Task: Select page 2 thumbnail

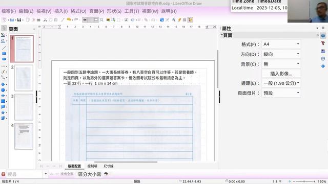Action: 24,78
